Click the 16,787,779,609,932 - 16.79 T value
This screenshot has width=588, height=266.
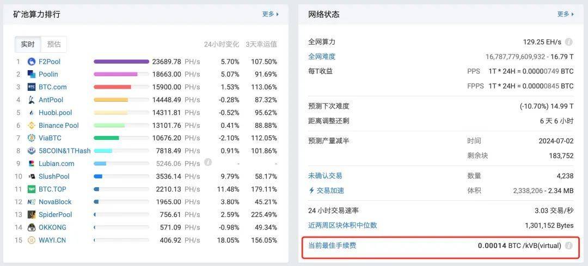click(530, 57)
